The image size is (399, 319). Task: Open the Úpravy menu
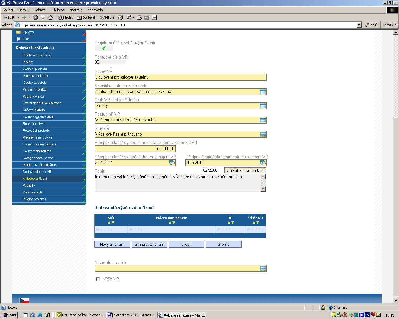tap(24, 10)
